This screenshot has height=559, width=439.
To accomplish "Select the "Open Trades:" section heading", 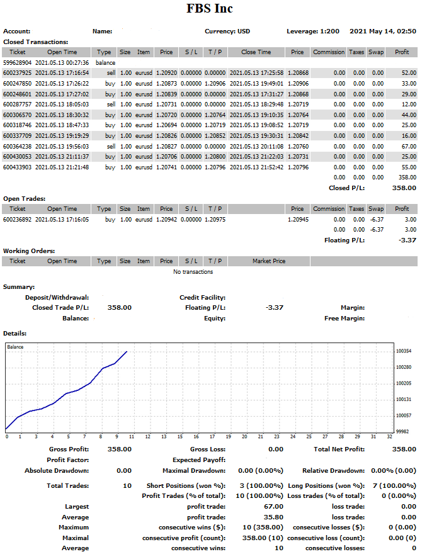I will tap(25, 199).
